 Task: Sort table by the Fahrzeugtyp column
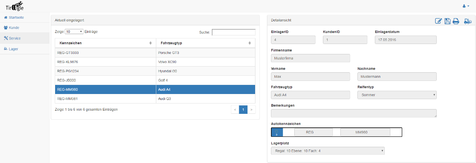coord(205,43)
